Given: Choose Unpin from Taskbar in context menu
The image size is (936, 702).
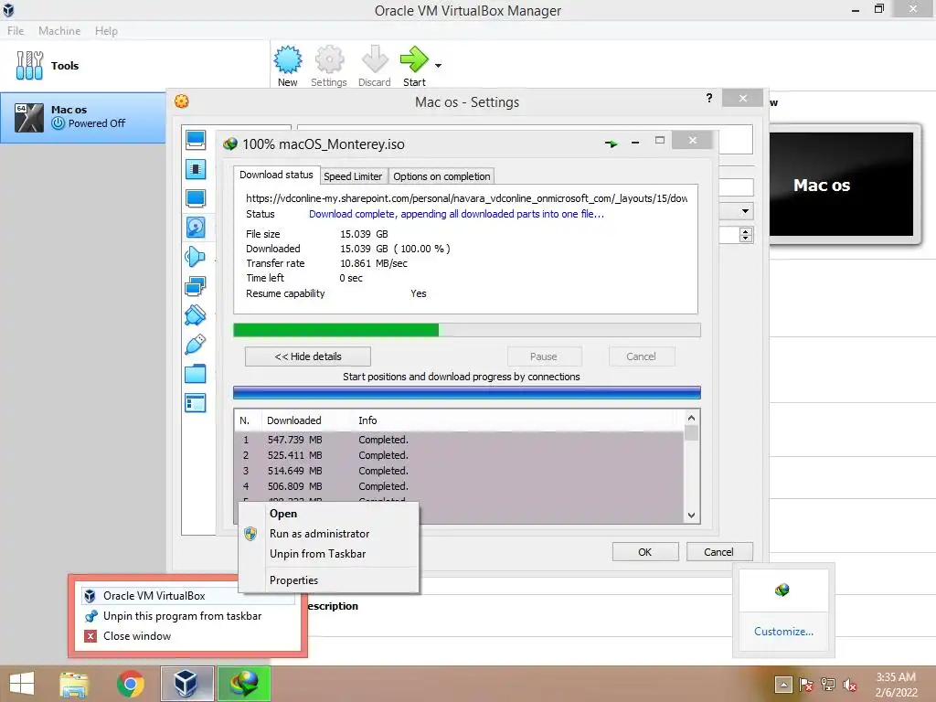Looking at the screenshot, I should point(329,554).
